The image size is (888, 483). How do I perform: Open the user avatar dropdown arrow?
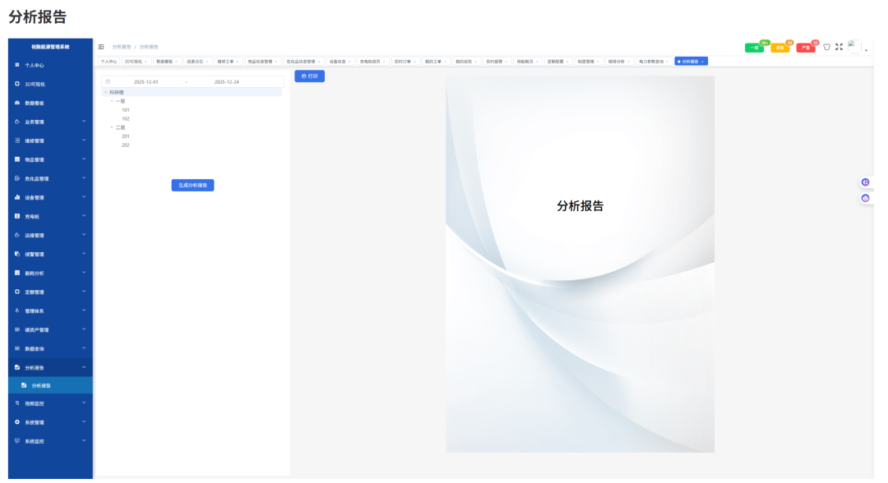click(x=867, y=51)
